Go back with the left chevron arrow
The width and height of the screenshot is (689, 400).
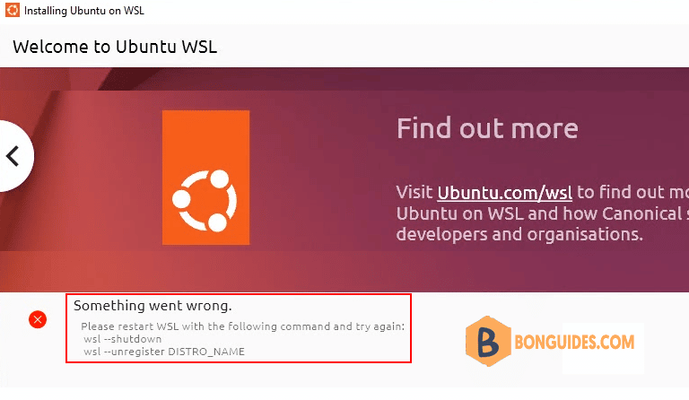13,156
